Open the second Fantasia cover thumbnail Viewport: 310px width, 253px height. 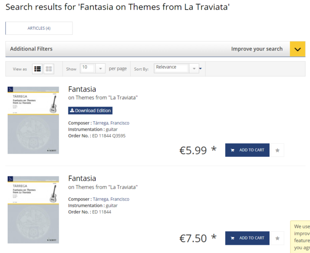[x=33, y=209]
